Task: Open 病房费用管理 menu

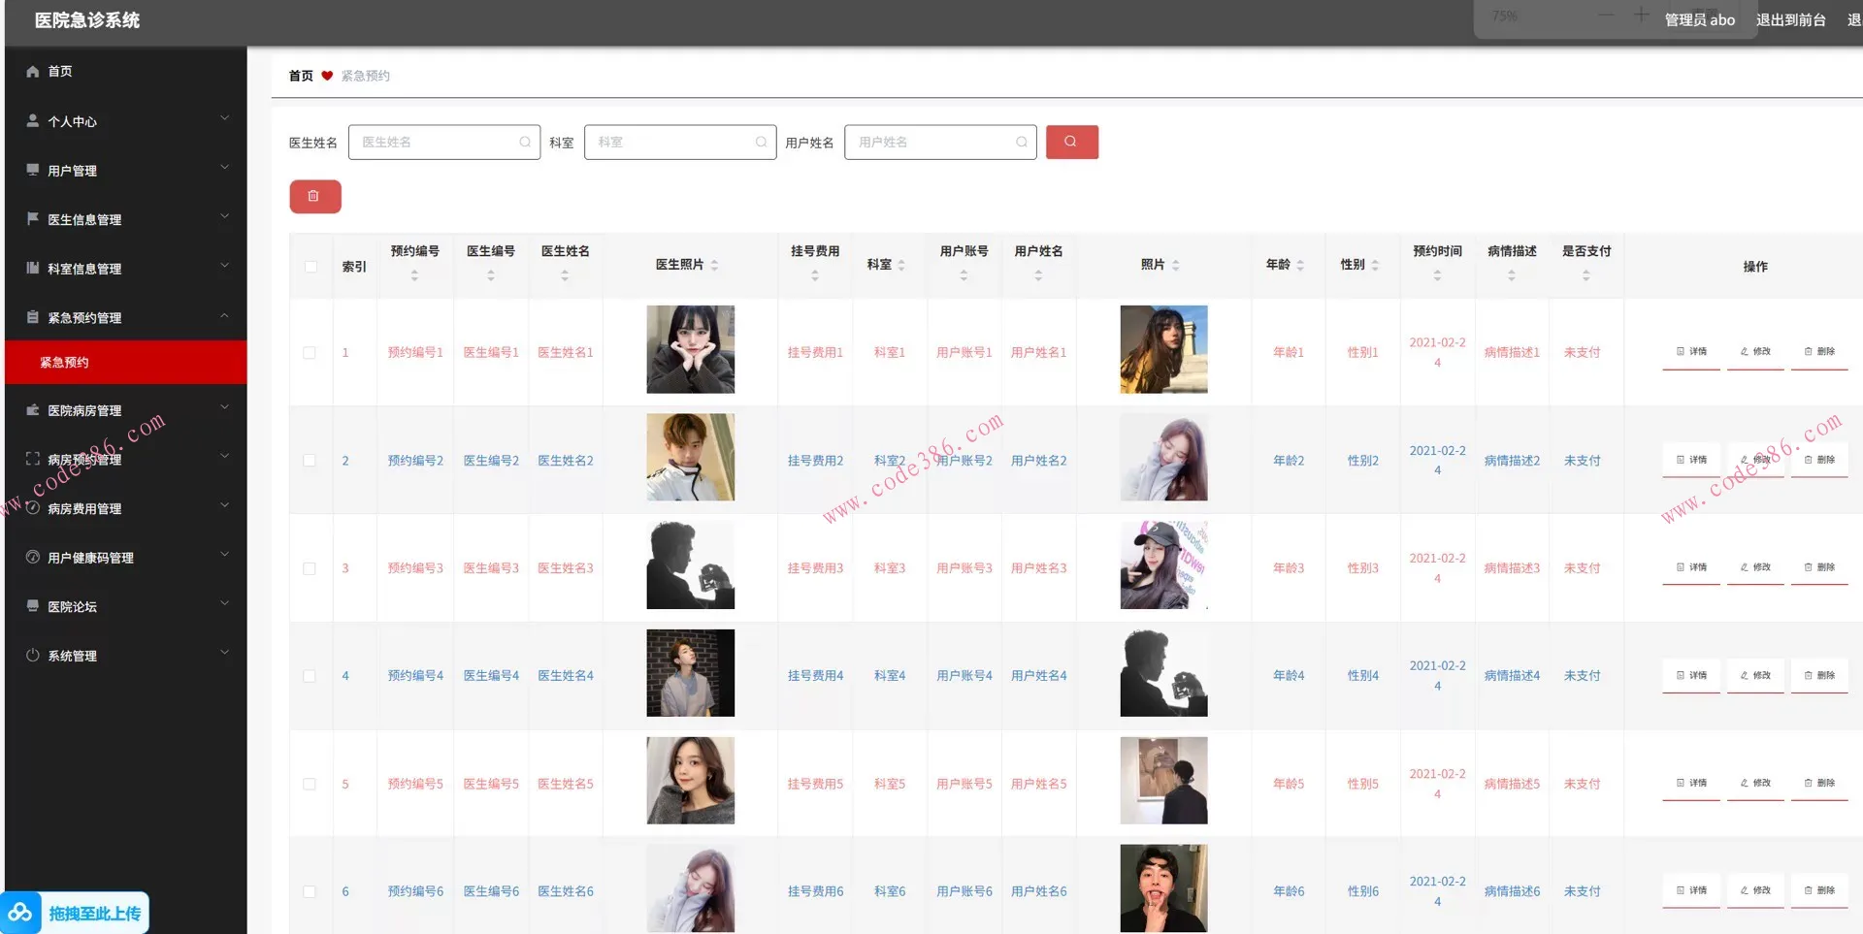Action: pyautogui.click(x=126, y=508)
